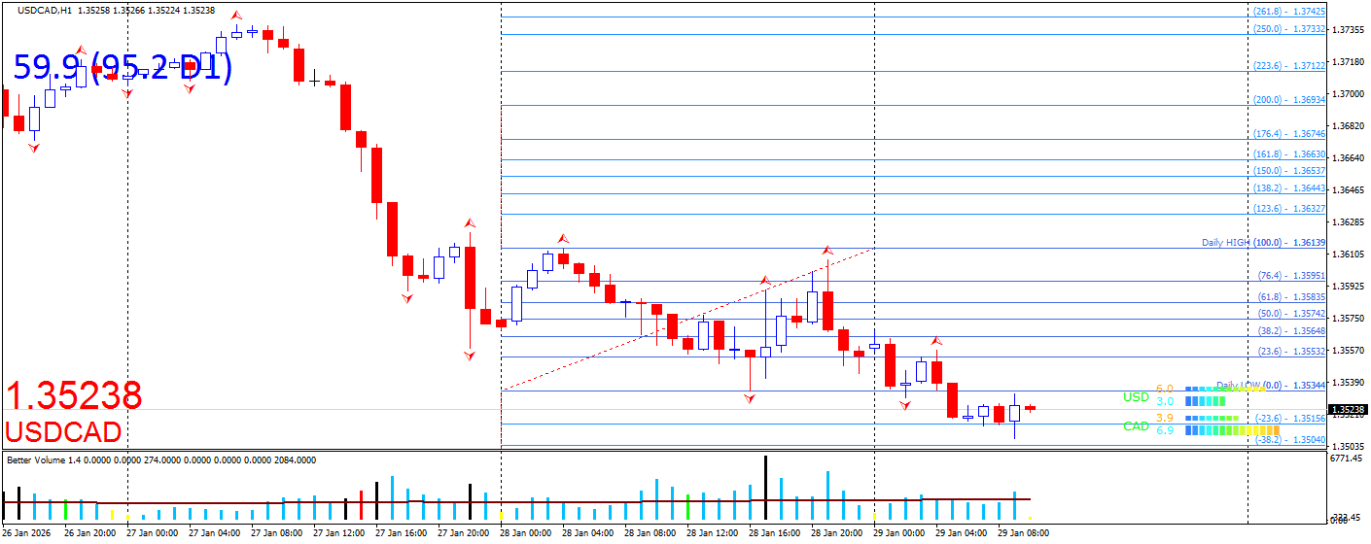1371x544 pixels.
Task: Select Fibonacci label (76.4) - 1.35951
Action: click(x=1292, y=276)
